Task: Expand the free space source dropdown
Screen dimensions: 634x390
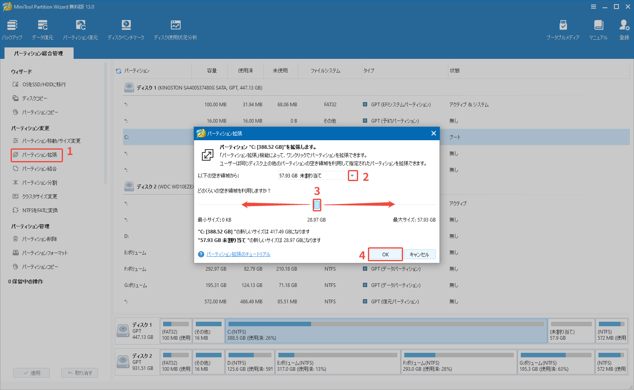Action: coord(352,176)
